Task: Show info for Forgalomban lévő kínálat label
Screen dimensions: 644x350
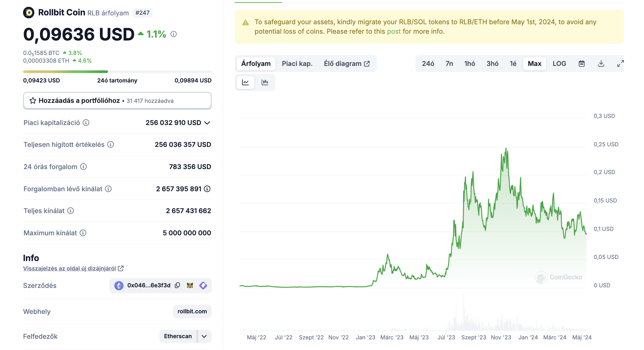Action: tap(109, 189)
